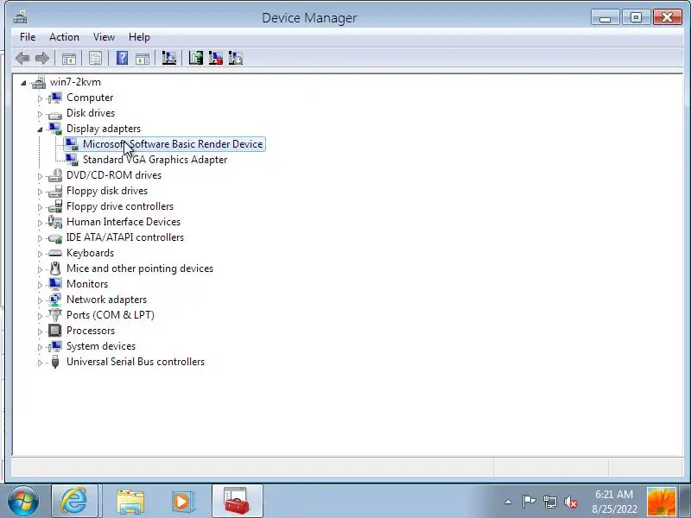Viewport: 691px width, 518px height.
Task: Click the Ports (COM & LPT) connector icon
Action: (x=55, y=315)
